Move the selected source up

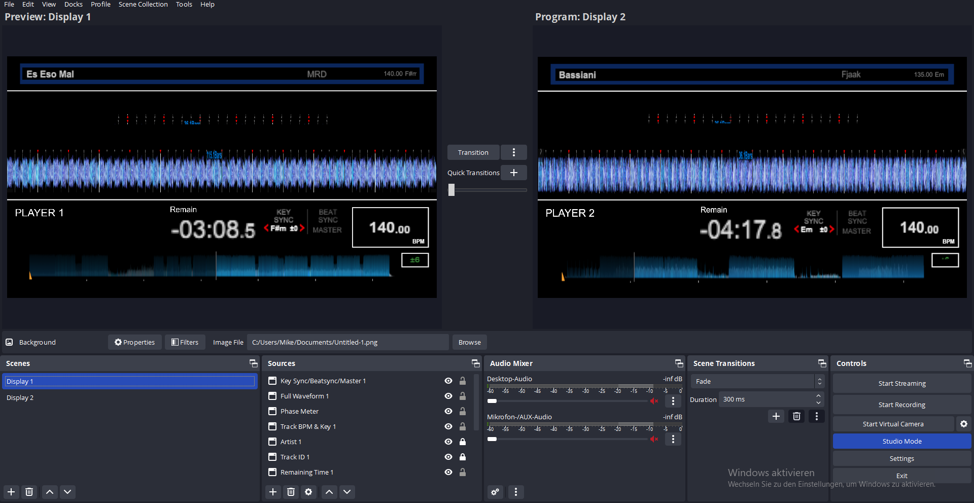(329, 492)
